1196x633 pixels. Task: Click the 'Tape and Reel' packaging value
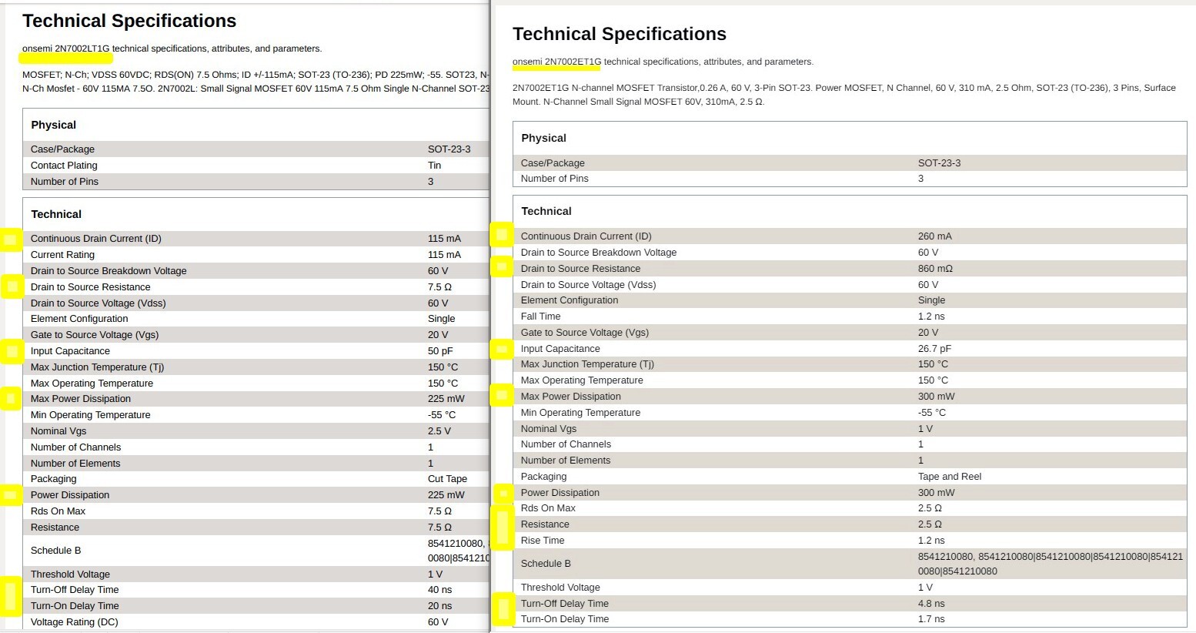949,477
